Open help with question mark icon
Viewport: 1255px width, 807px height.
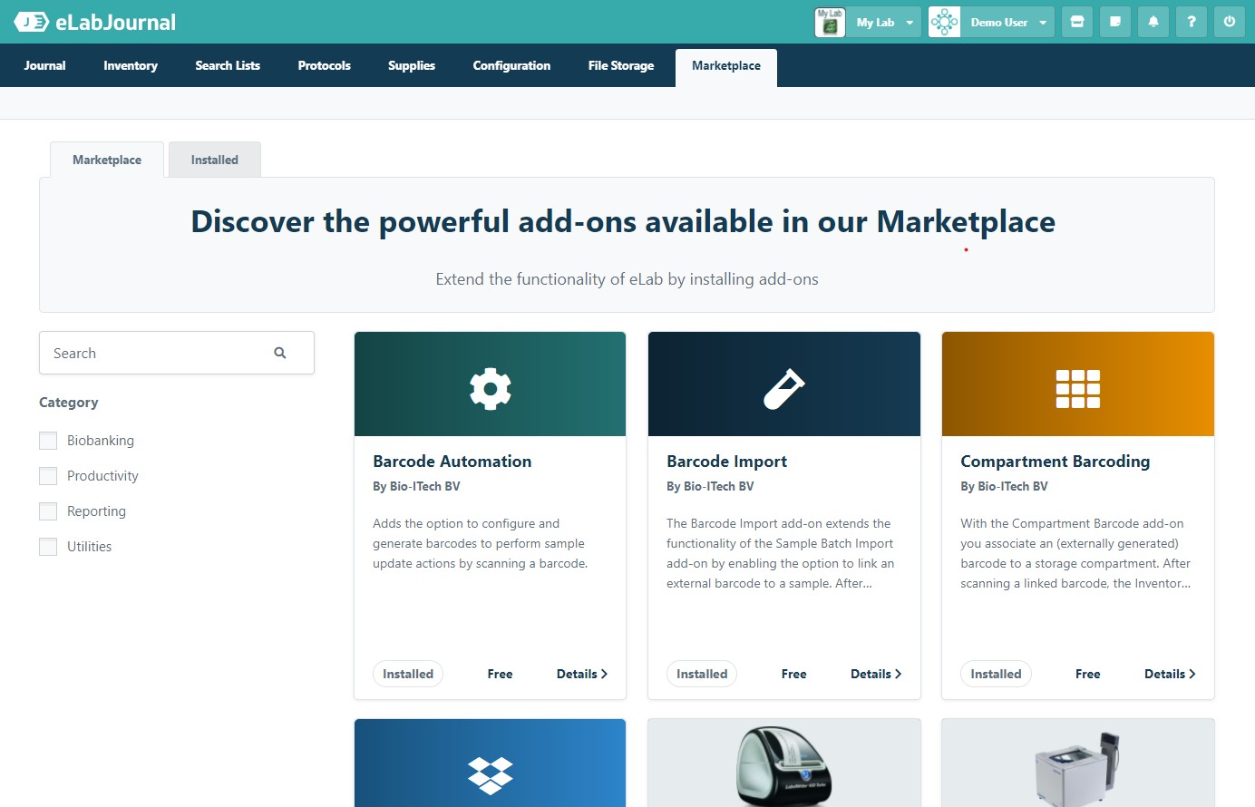coord(1192,22)
